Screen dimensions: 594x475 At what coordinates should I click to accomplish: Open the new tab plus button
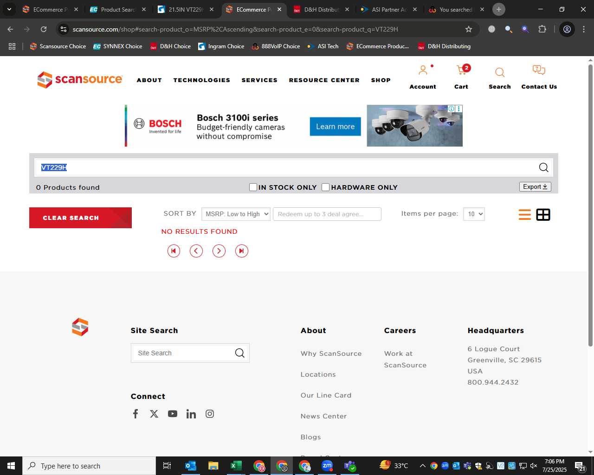pos(499,9)
